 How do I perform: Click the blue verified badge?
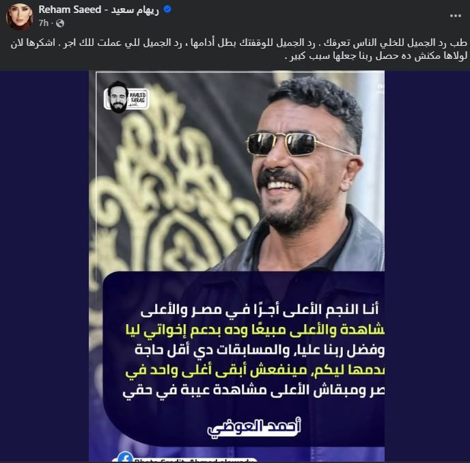[167, 10]
